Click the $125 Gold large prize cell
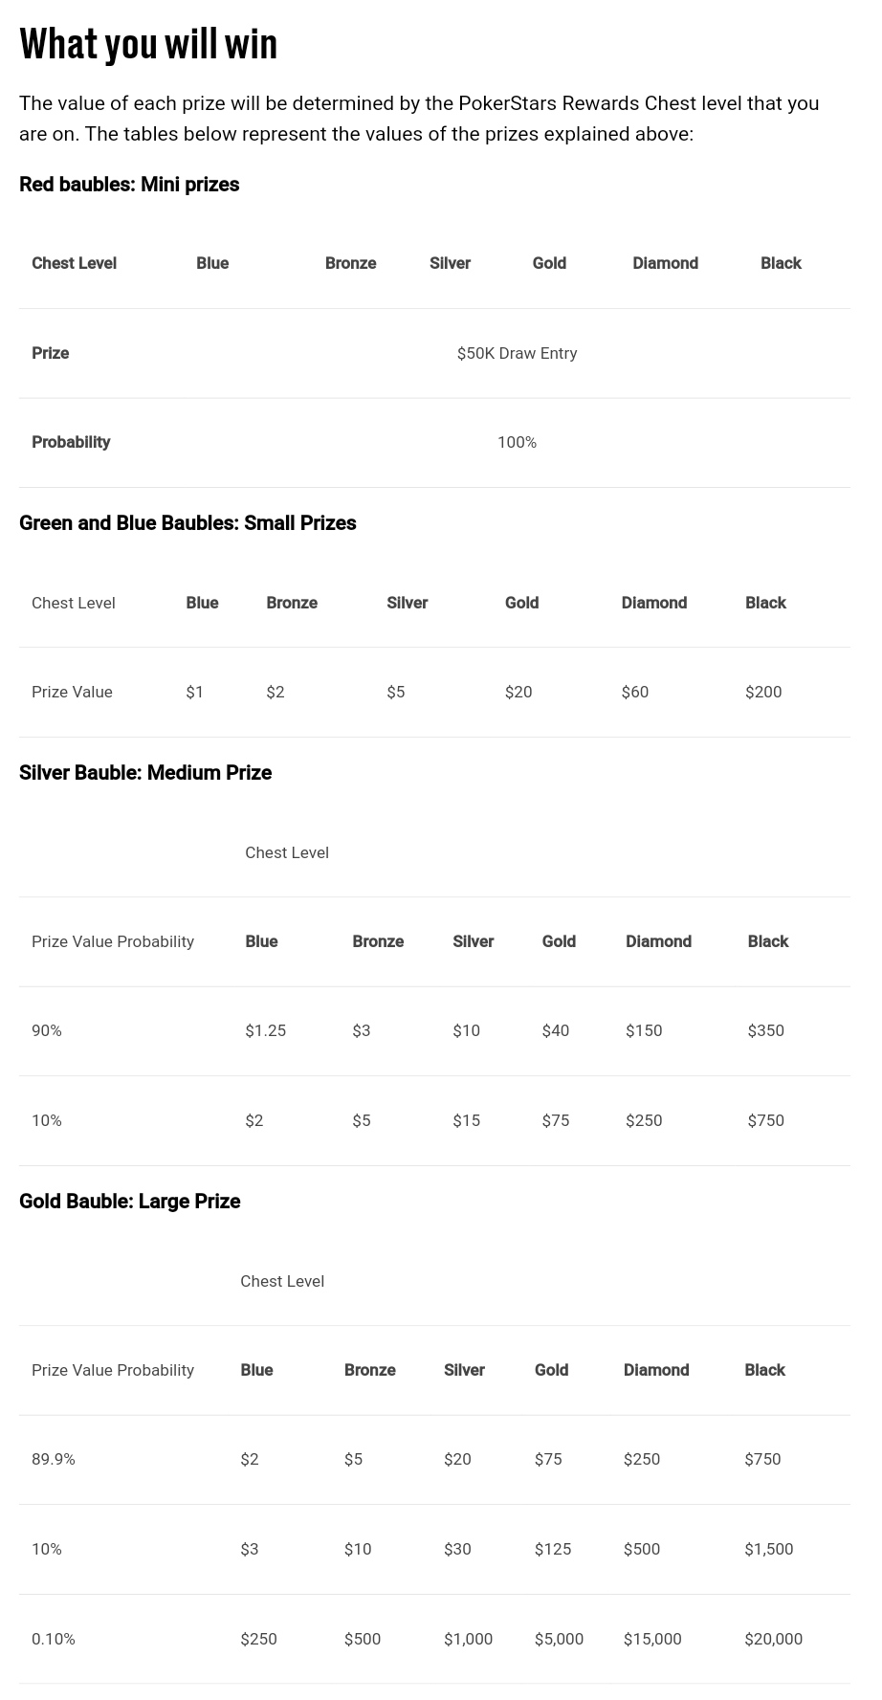This screenshot has width=882, height=1700. point(553,1549)
